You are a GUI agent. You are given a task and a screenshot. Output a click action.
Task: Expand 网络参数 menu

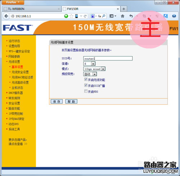click(14, 57)
